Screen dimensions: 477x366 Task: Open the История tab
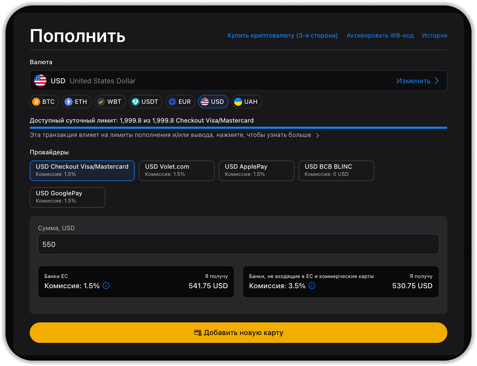[x=434, y=35]
